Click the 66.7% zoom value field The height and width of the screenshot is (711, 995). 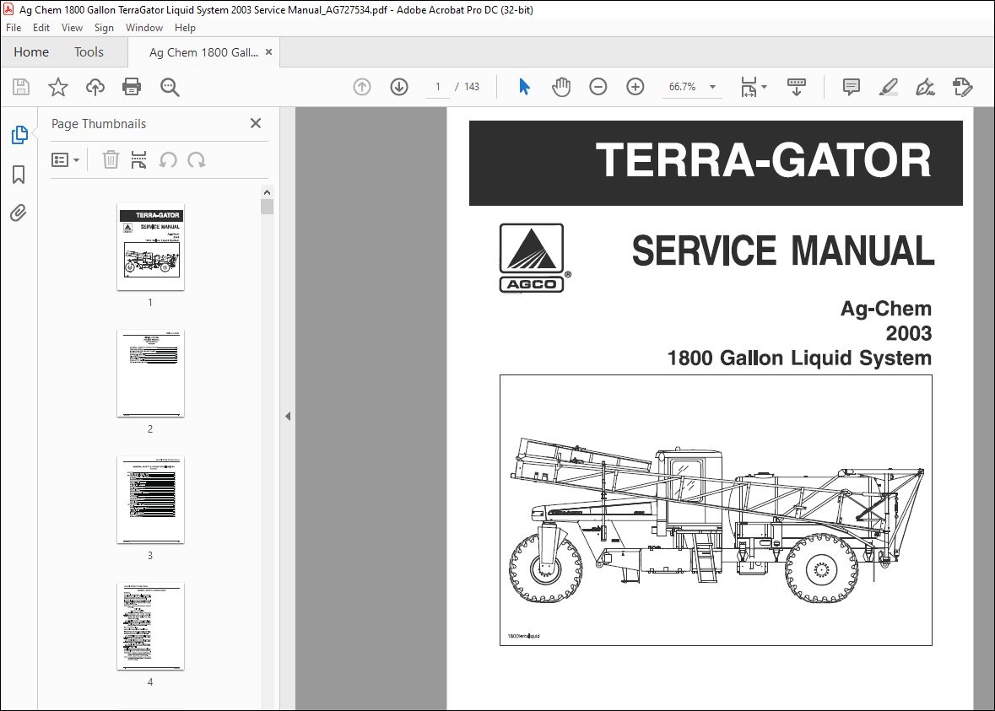tap(683, 87)
